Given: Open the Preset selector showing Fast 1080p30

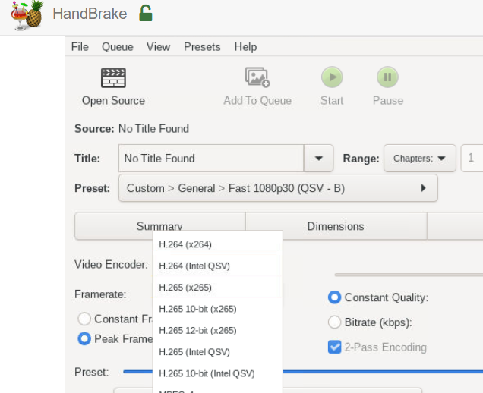Looking at the screenshot, I should point(278,188).
